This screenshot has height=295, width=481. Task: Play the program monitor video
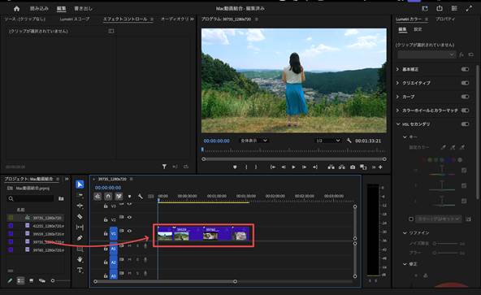pyautogui.click(x=294, y=167)
